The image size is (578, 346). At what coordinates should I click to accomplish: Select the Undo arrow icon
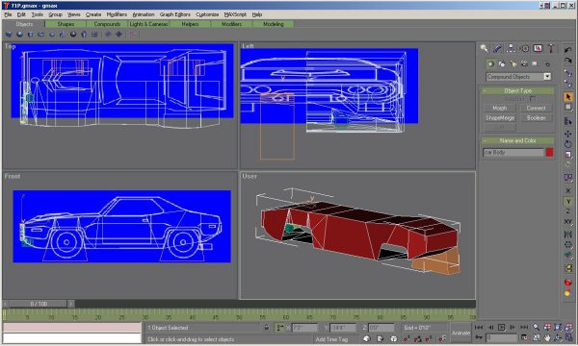point(567,50)
